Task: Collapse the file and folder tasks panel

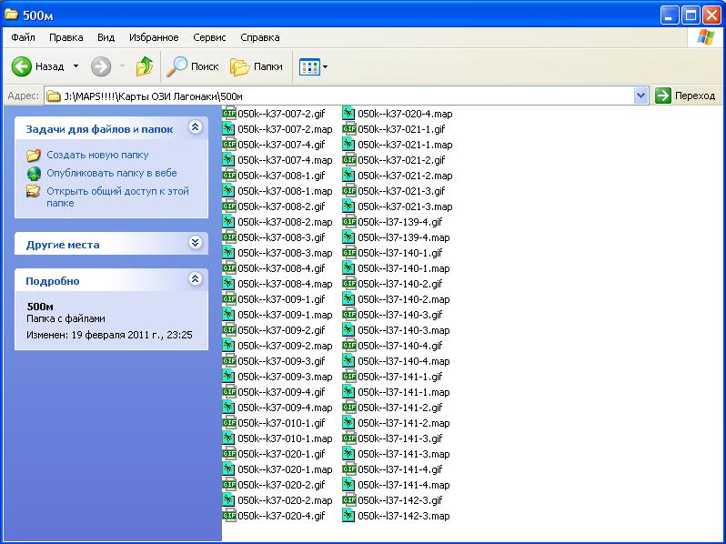Action: (x=195, y=128)
